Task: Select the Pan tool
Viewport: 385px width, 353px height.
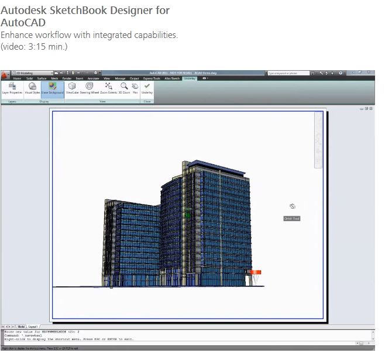Action: coord(135,88)
